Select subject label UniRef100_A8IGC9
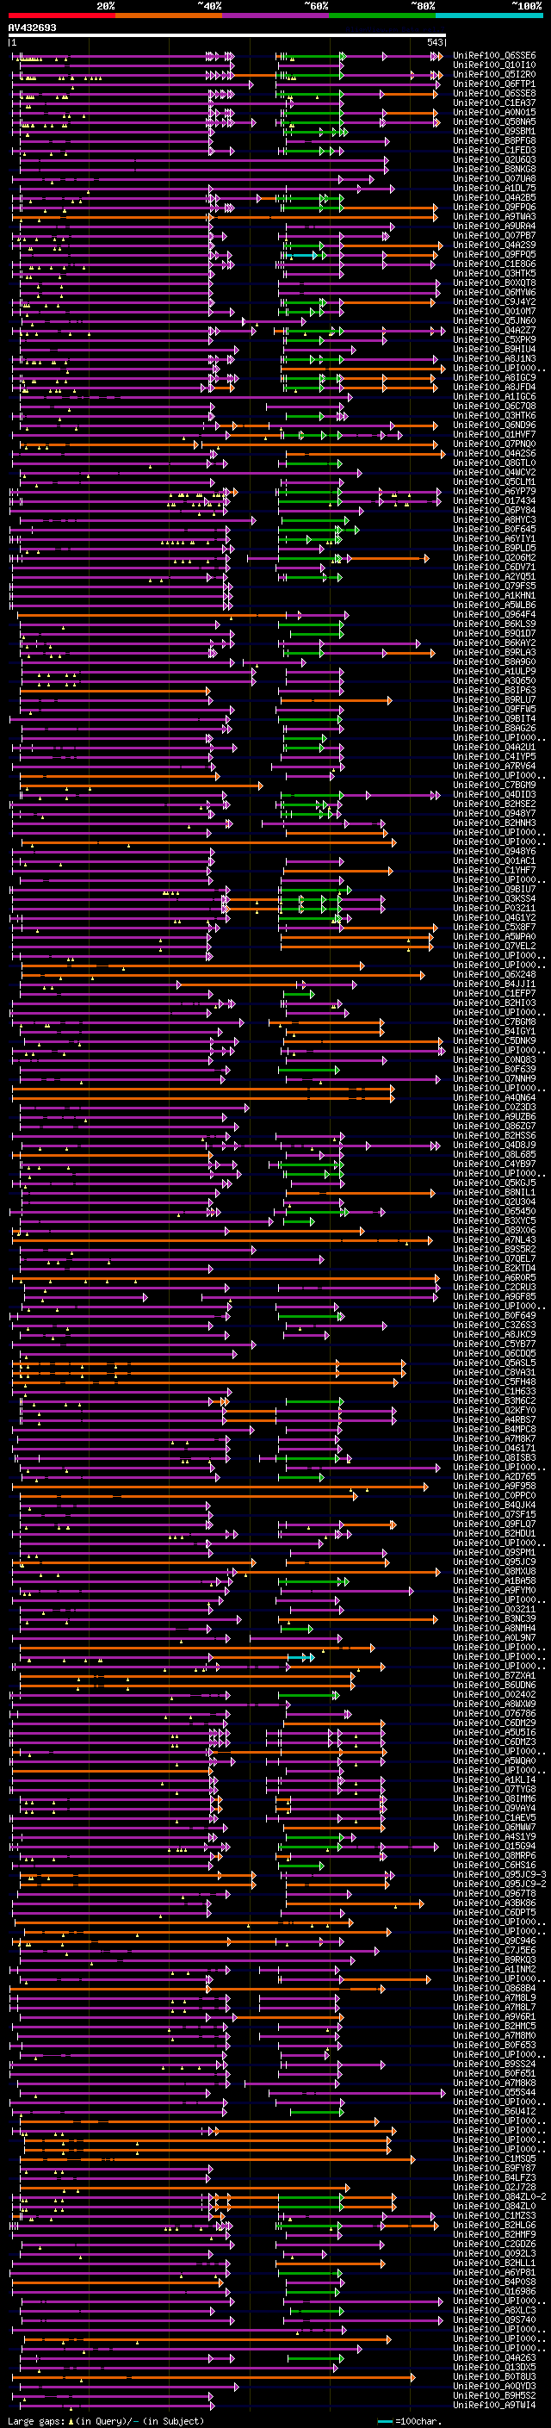The image size is (551, 2428). (494, 378)
